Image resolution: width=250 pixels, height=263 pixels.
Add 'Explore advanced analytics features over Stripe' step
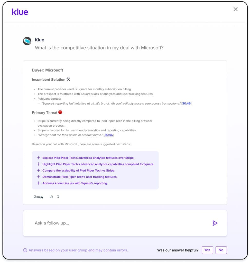tap(88, 158)
